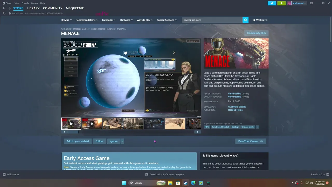Open Hooded Horse publisher link
This screenshot has width=332, height=187.
235,110
